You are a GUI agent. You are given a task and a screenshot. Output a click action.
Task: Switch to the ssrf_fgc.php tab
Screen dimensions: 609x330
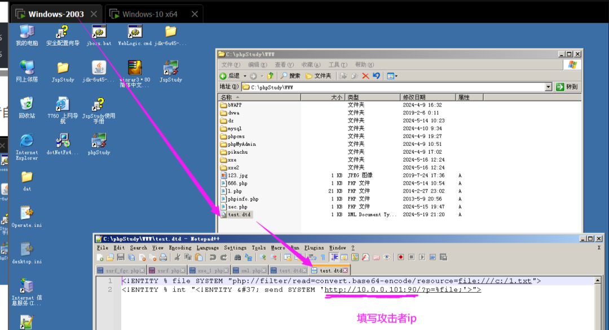(121, 271)
